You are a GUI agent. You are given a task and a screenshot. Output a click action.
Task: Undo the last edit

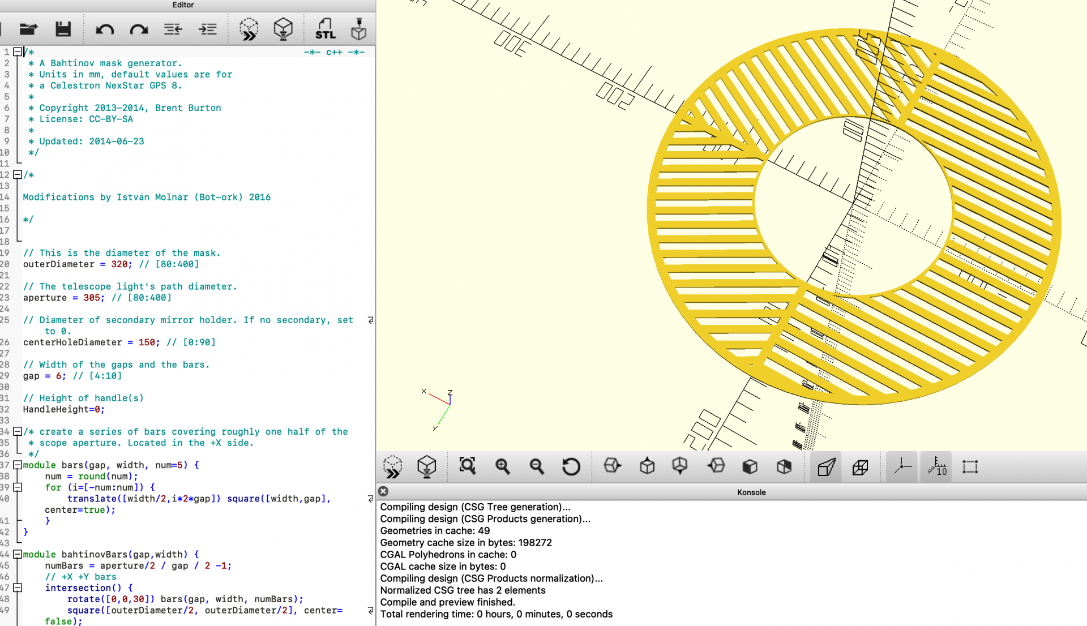[105, 29]
